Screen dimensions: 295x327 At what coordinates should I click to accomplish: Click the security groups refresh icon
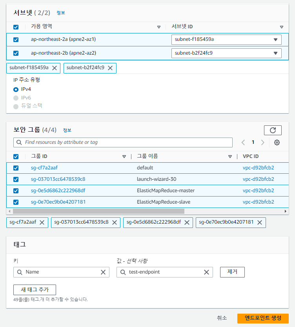pyautogui.click(x=273, y=130)
